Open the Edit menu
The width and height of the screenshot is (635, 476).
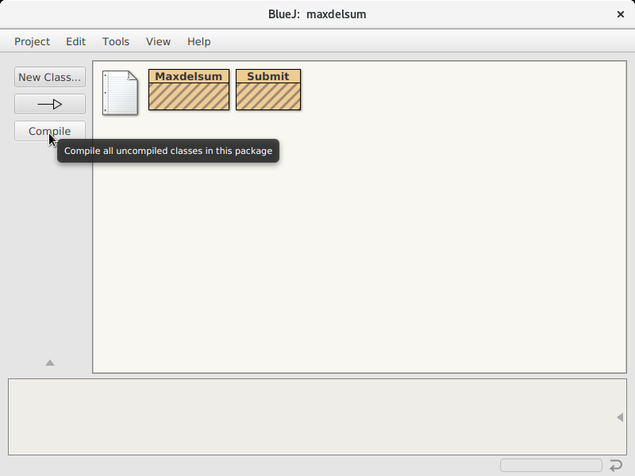tap(75, 42)
